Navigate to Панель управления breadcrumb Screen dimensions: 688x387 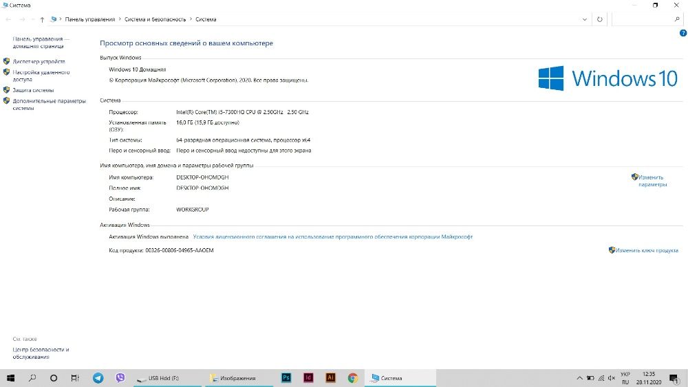tap(90, 19)
